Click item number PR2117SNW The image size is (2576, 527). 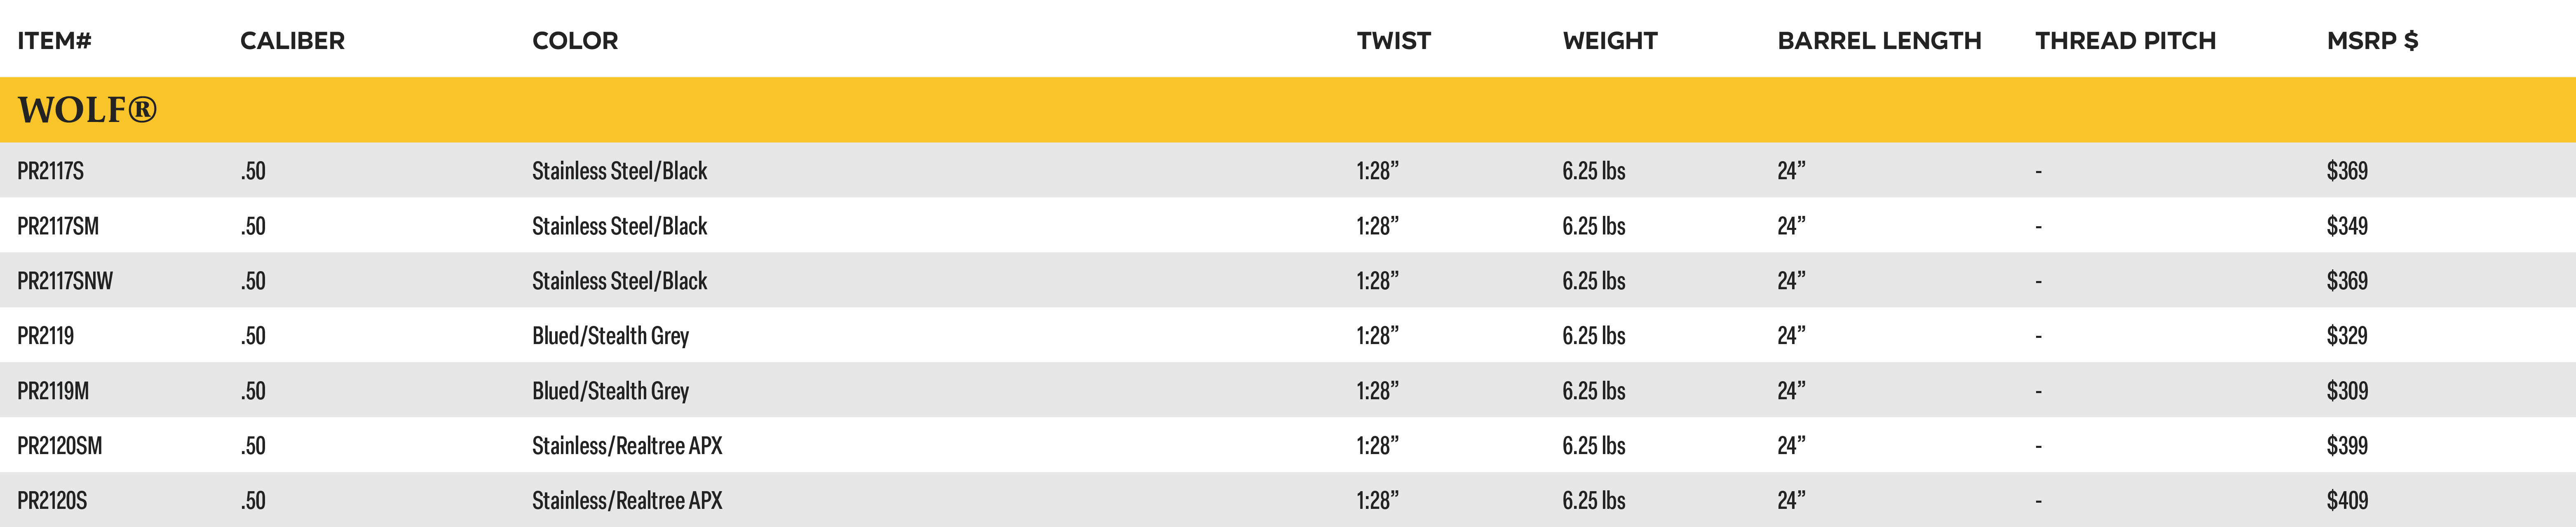click(x=65, y=281)
